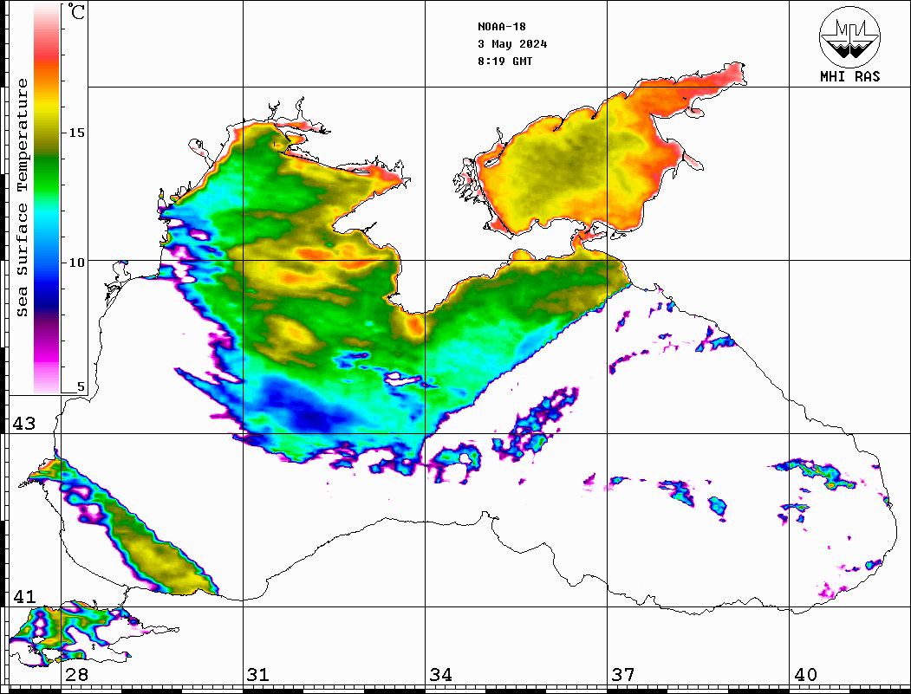
Task: Click the 15 tick on temperature scale
Action: pos(76,133)
